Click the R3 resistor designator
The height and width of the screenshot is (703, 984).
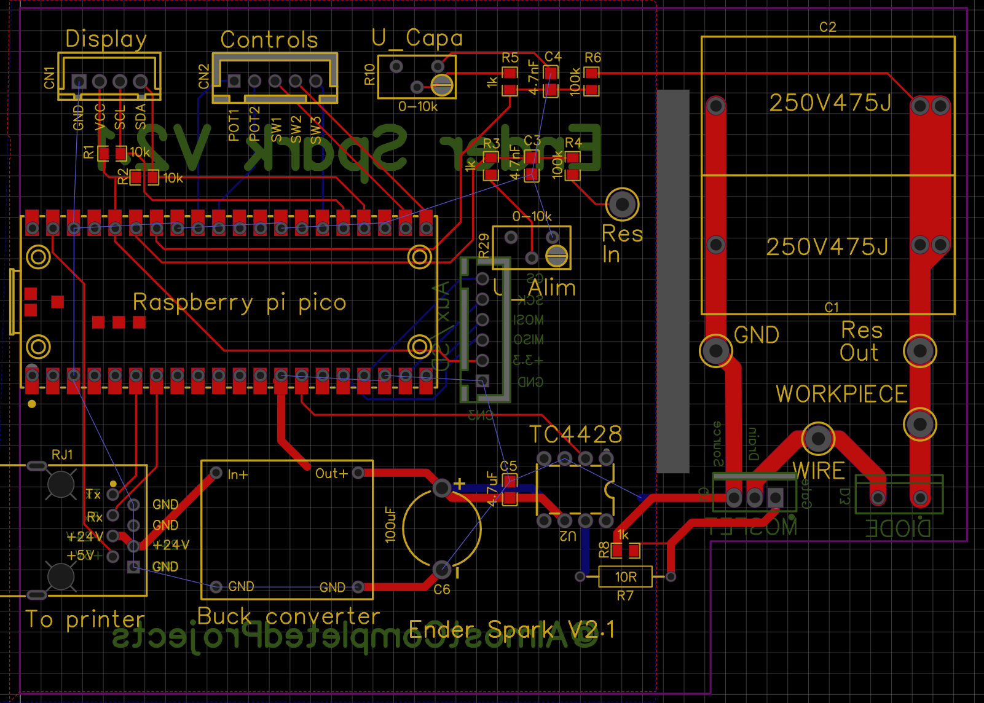coord(492,143)
